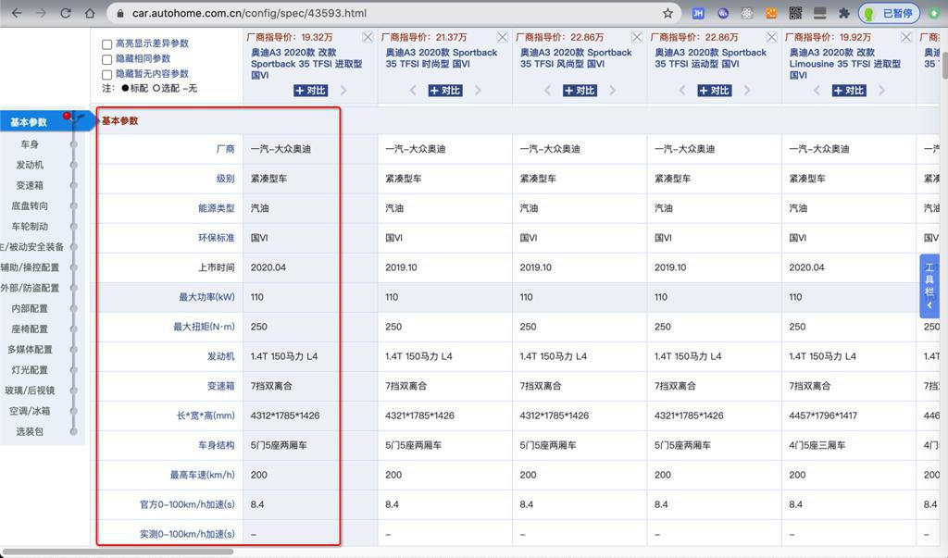Click the browser forward arrow
This screenshot has width=948, height=558.
coord(41,13)
